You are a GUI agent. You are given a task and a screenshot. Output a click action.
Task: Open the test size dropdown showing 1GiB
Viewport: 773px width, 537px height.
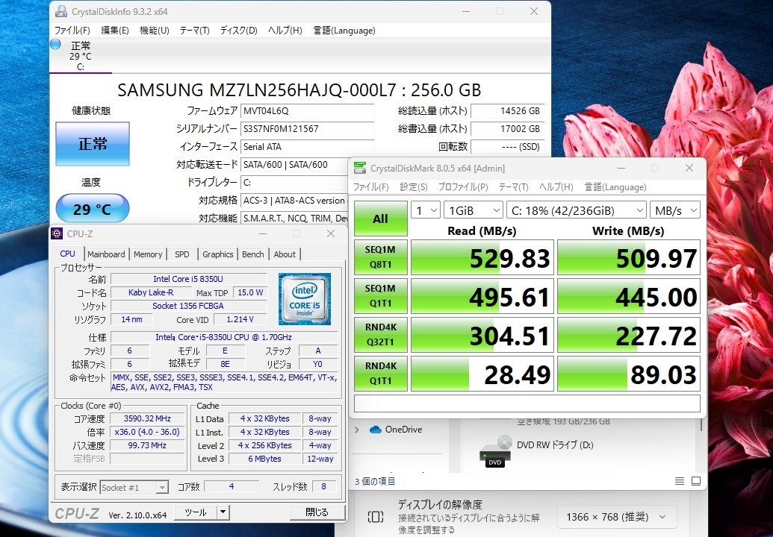pyautogui.click(x=474, y=210)
